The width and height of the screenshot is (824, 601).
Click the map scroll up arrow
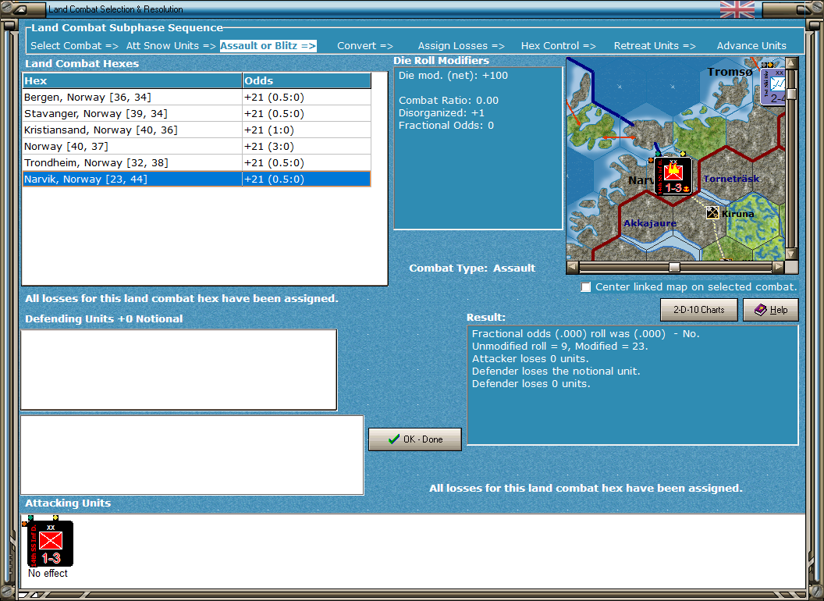click(791, 63)
